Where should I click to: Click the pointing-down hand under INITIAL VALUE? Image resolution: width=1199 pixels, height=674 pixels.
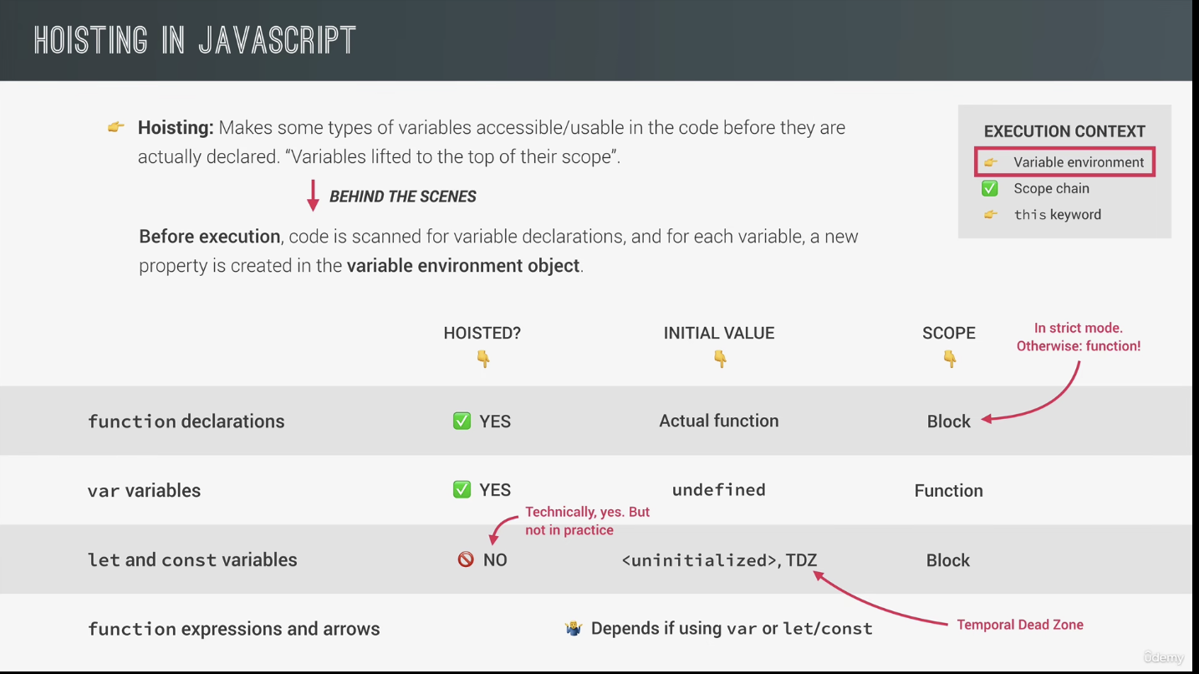pos(719,359)
